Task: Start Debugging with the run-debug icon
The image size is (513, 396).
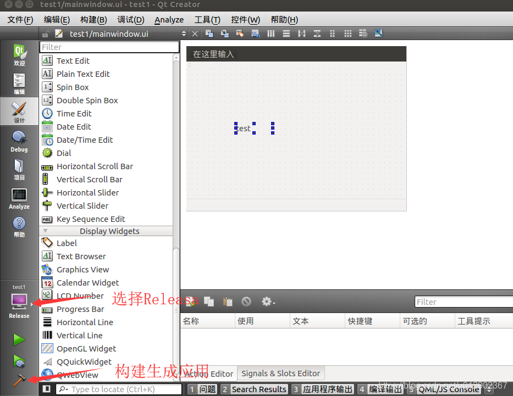Action: coord(19,361)
